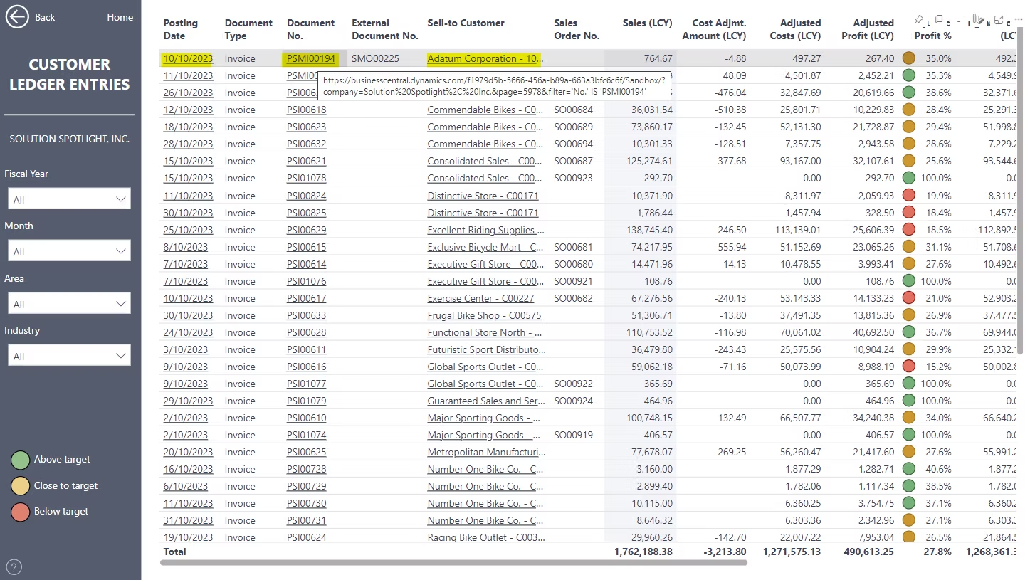Select sales order SO00684
The height and width of the screenshot is (580, 1035).
(573, 110)
